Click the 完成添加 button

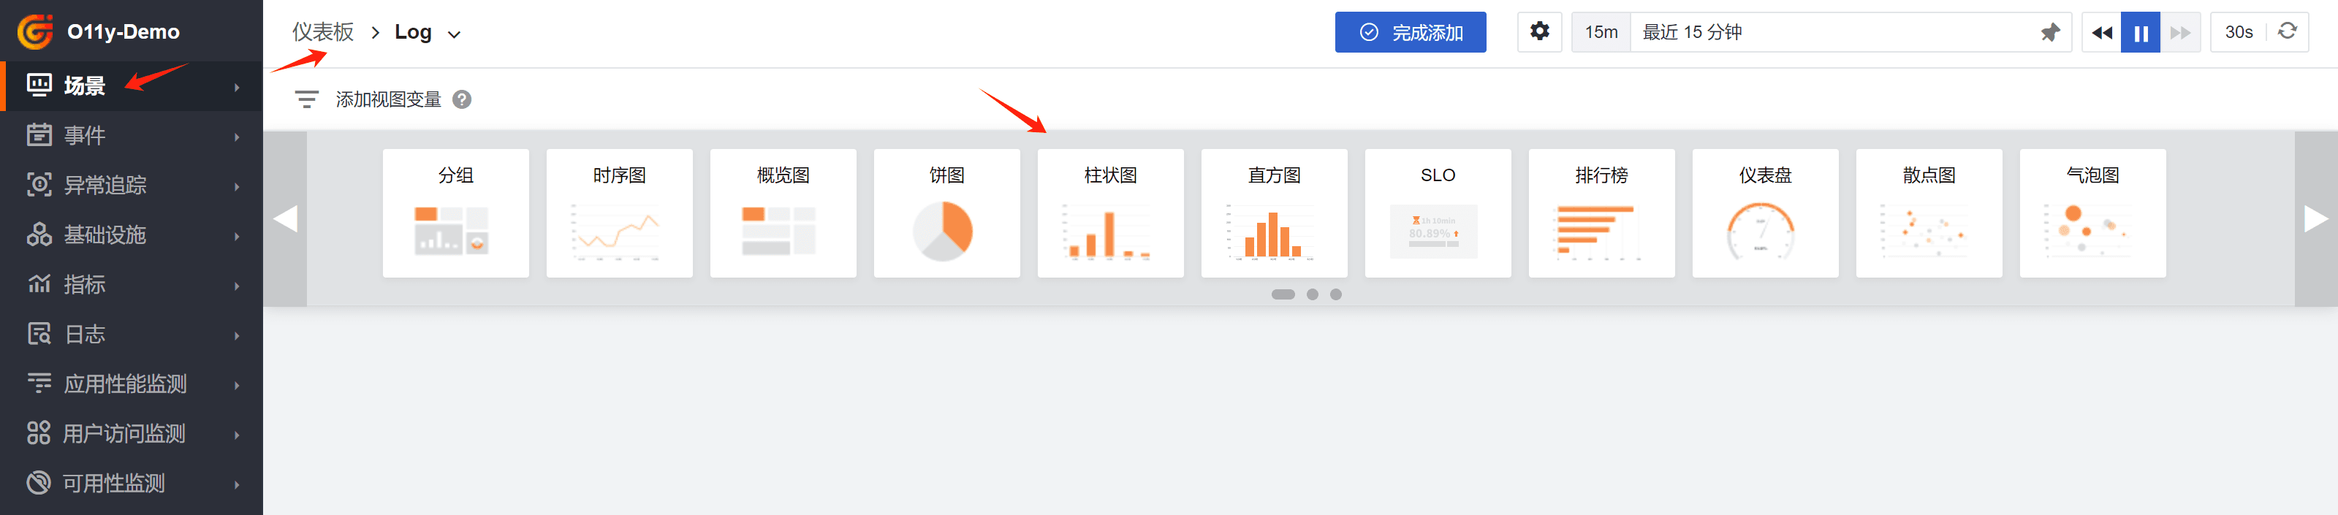tap(1411, 31)
